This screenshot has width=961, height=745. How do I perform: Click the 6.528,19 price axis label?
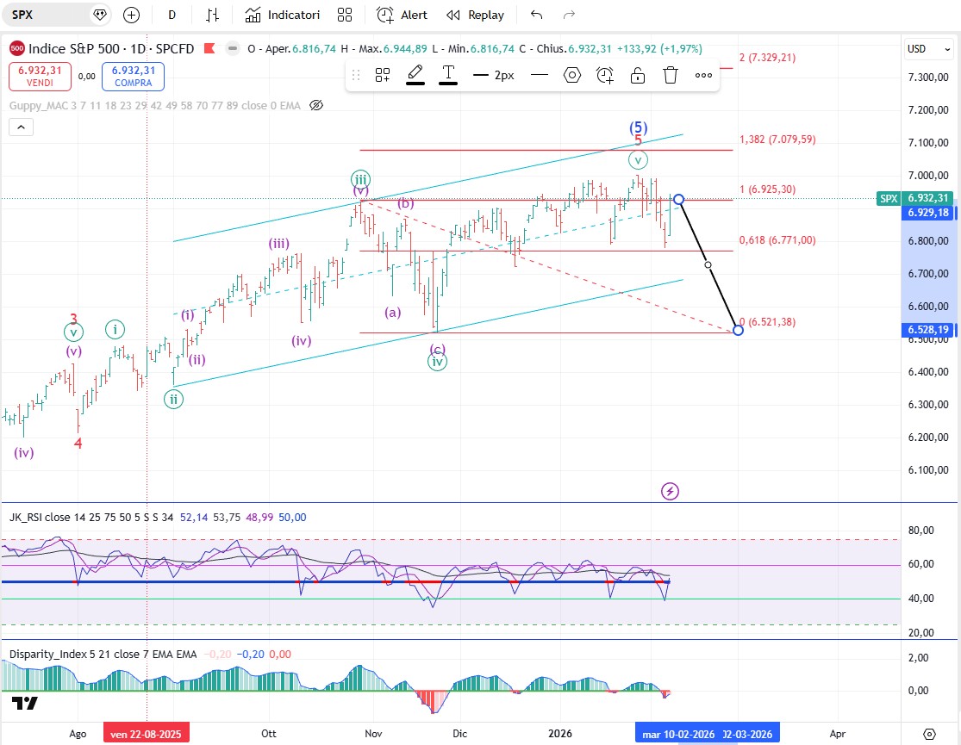coord(928,330)
